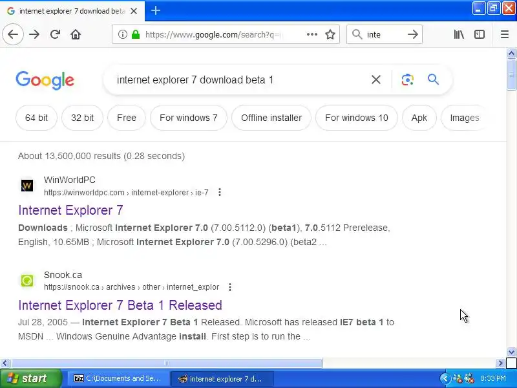This screenshot has height=388, width=517.
Task: Click the winworldpc.com breadcrumb URL
Action: [x=126, y=192]
